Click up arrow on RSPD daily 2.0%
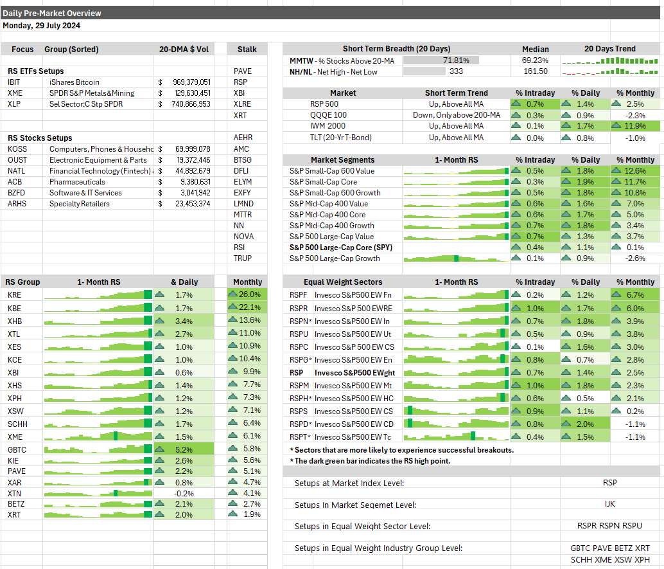 [566, 424]
